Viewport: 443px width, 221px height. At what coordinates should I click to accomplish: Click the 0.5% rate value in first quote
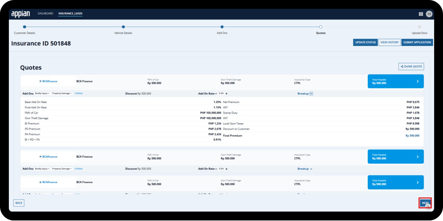click(221, 93)
